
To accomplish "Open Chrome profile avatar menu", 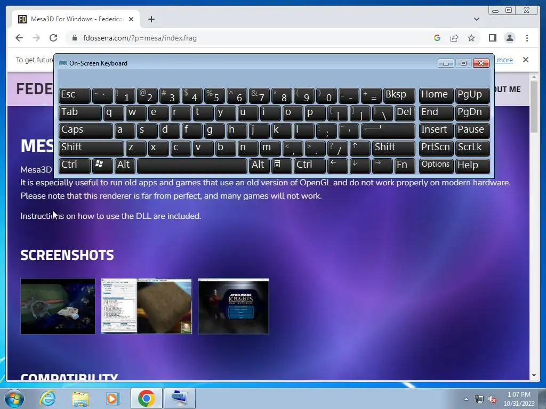I will [509, 38].
